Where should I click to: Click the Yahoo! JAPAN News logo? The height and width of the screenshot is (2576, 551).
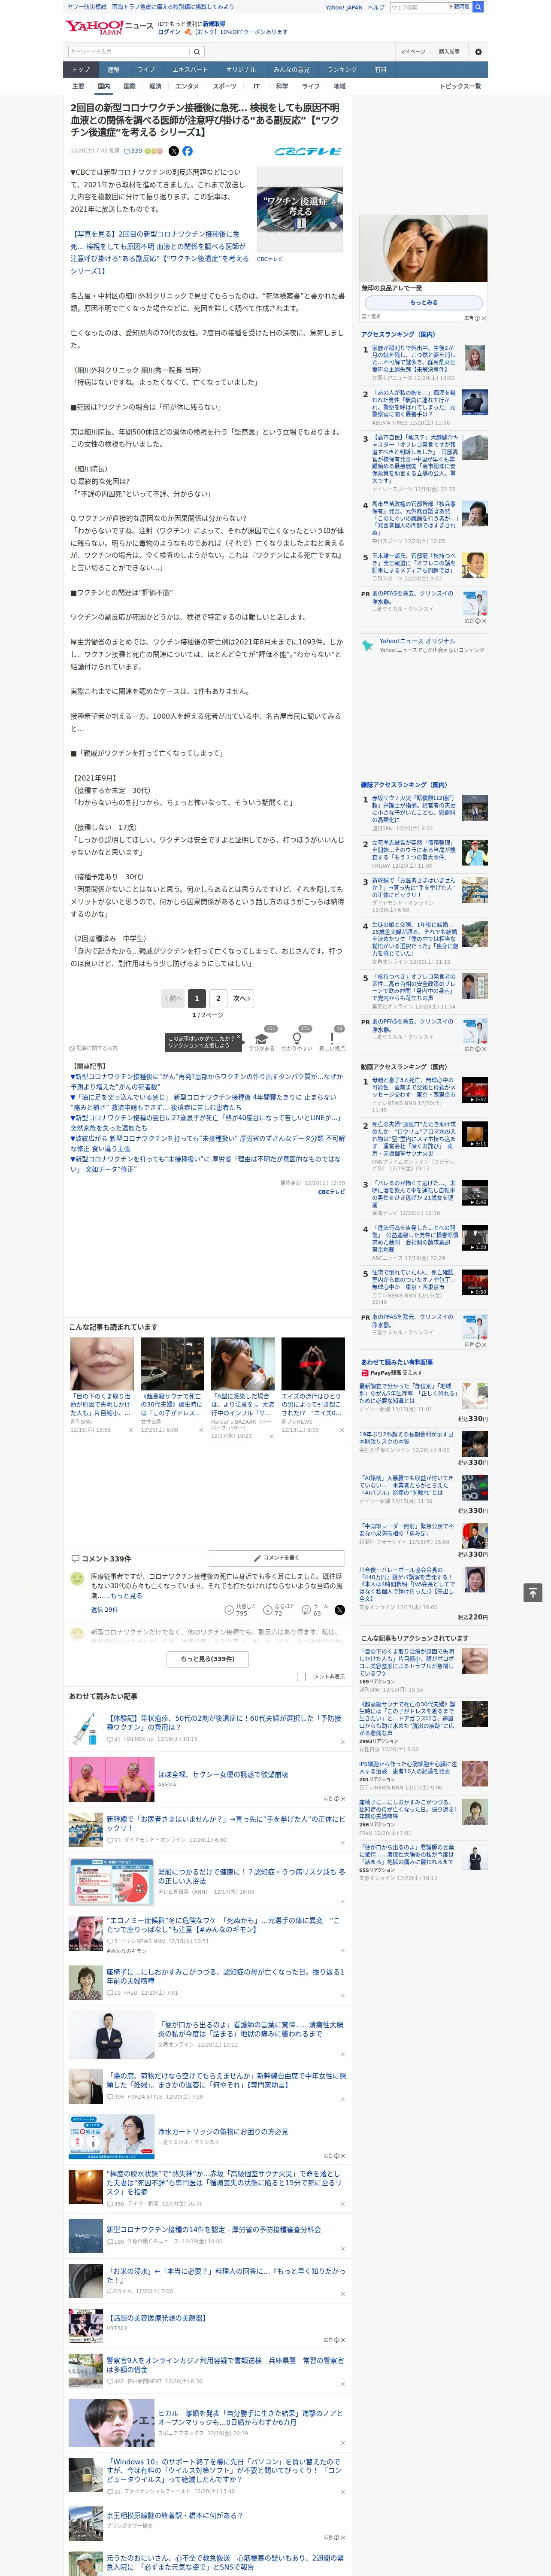coord(109,27)
